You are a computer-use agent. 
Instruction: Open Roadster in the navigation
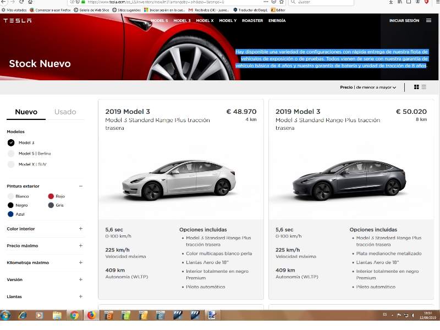[x=252, y=20]
